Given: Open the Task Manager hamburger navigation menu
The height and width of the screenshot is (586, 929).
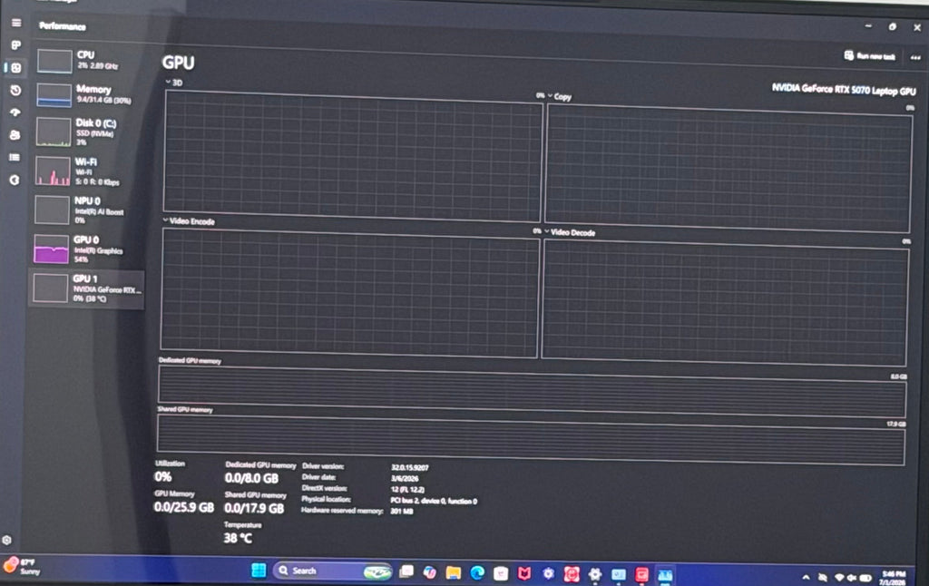Looking at the screenshot, I should [x=16, y=23].
